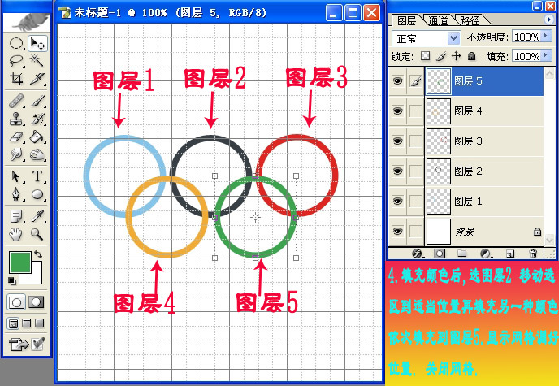Hide 图层 4 with its eye icon
The image size is (559, 386).
click(x=397, y=111)
